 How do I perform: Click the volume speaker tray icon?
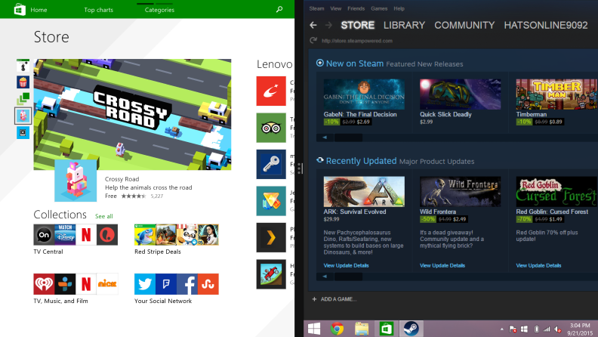point(557,329)
